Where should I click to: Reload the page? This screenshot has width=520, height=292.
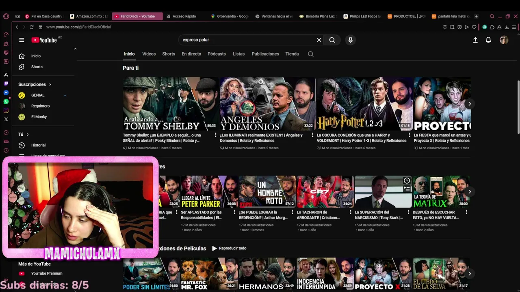31,27
